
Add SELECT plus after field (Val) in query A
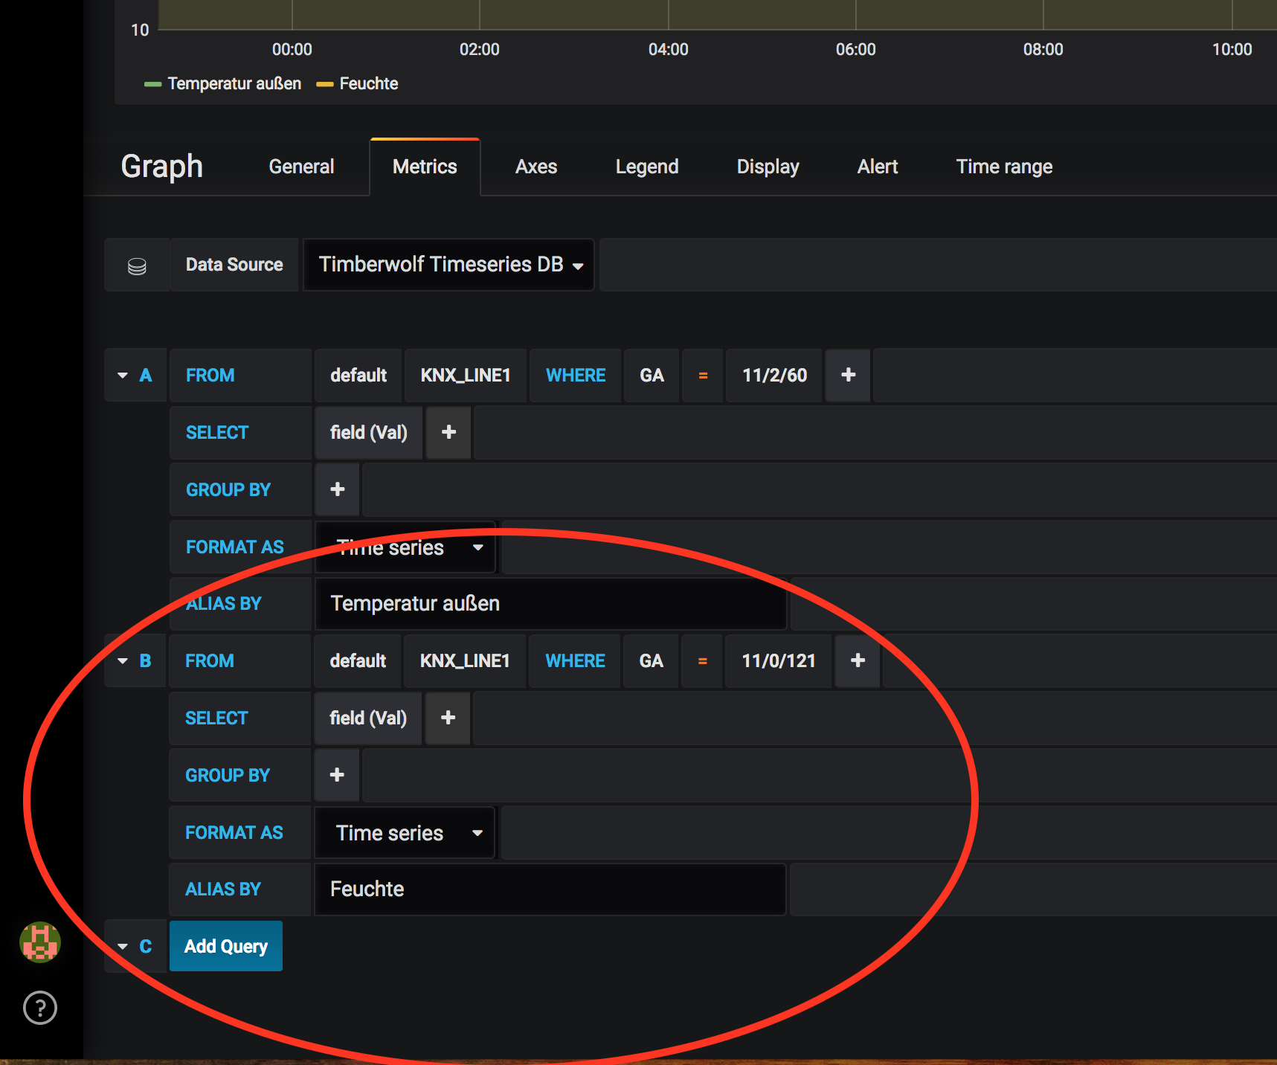pos(448,432)
